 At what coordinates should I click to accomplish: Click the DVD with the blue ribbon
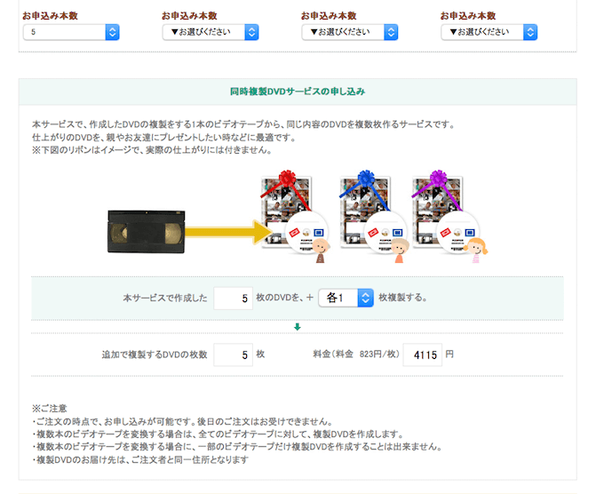pyautogui.click(x=374, y=217)
